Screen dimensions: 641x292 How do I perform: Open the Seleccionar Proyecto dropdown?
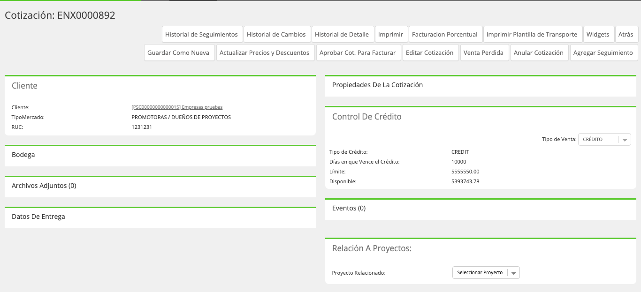point(486,272)
